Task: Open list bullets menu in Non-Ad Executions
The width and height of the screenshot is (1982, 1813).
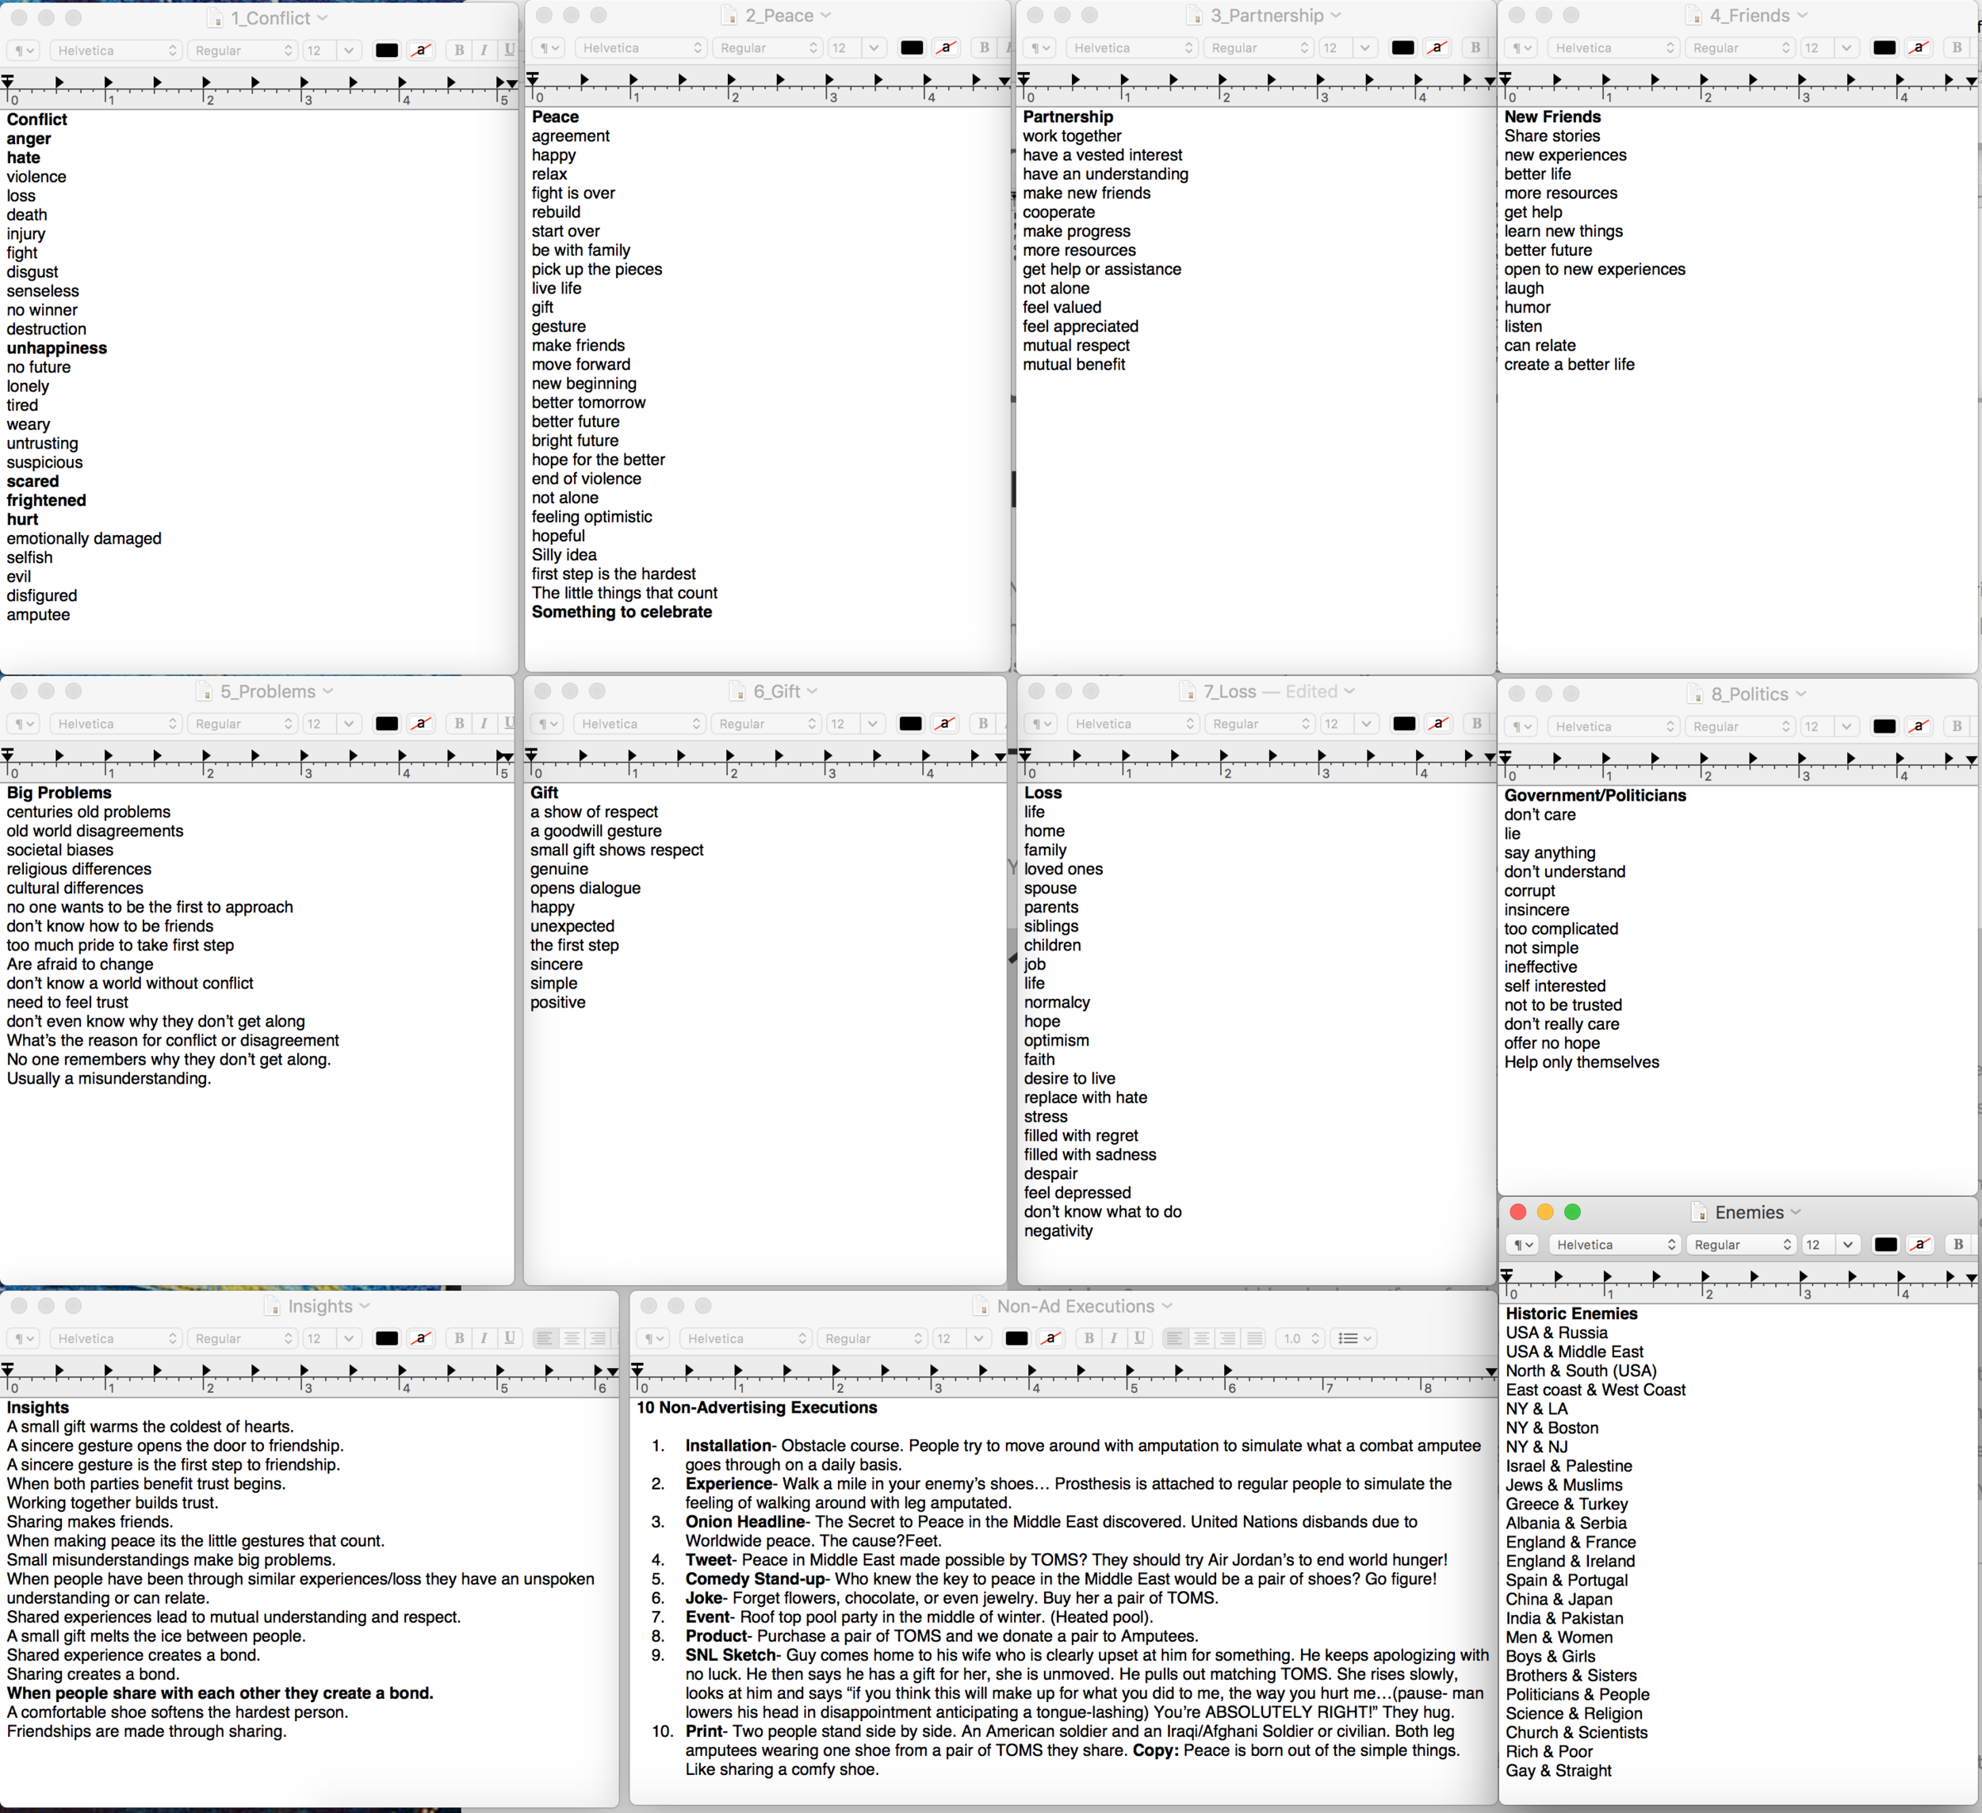Action: pos(1354,1338)
